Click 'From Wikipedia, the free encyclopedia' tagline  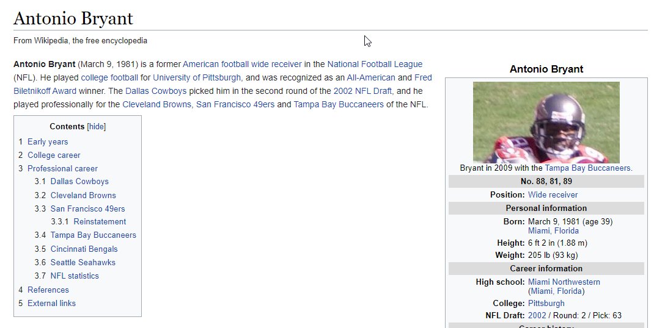[80, 40]
